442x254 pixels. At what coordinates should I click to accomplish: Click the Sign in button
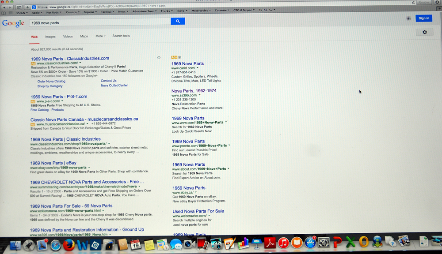pyautogui.click(x=424, y=18)
